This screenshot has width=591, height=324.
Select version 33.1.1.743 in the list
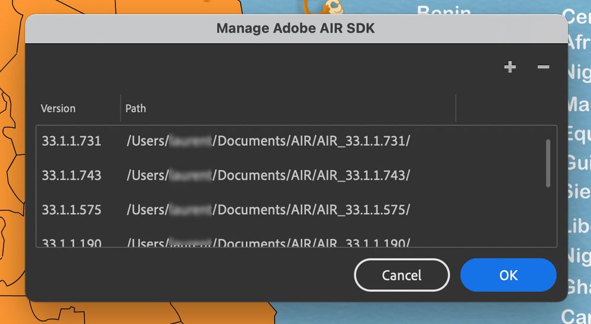(x=71, y=175)
